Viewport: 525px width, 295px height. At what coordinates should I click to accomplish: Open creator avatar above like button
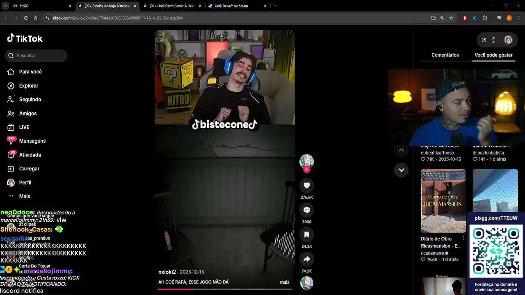pos(306,161)
